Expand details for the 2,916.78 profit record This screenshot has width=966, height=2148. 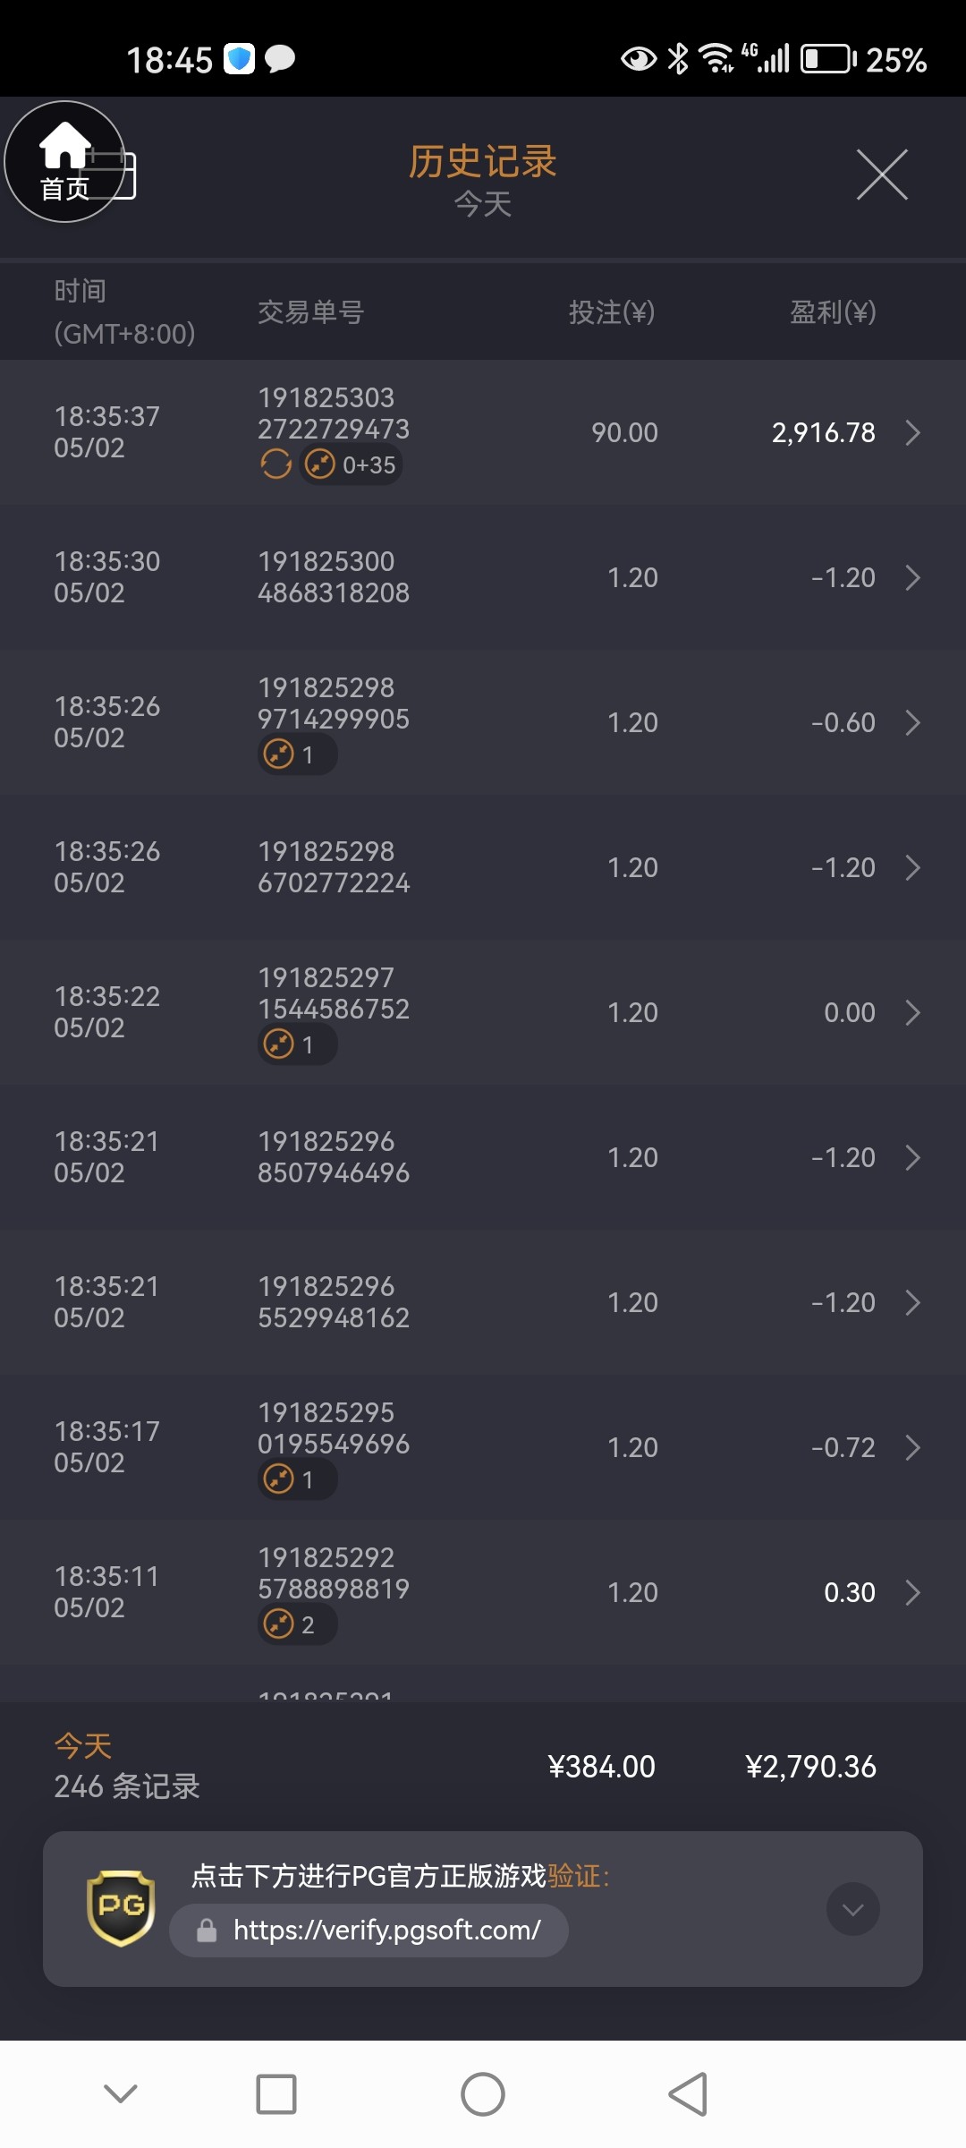click(912, 433)
